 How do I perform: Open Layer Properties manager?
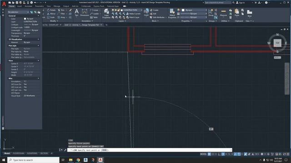[106, 14]
